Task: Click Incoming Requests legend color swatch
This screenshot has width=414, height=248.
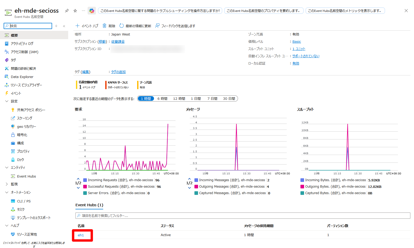Action: coord(85,180)
